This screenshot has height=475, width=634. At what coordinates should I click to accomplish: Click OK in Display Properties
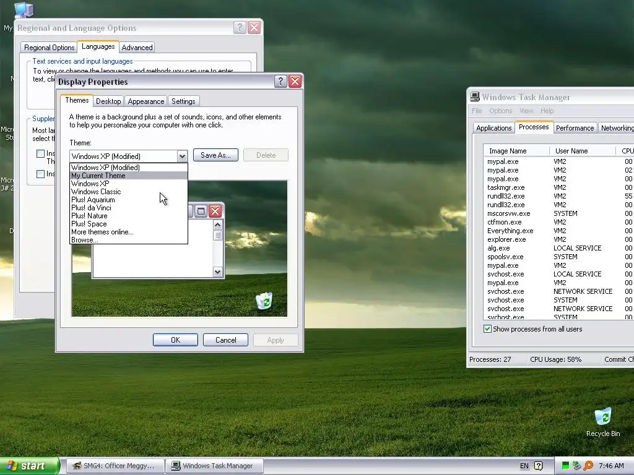175,340
